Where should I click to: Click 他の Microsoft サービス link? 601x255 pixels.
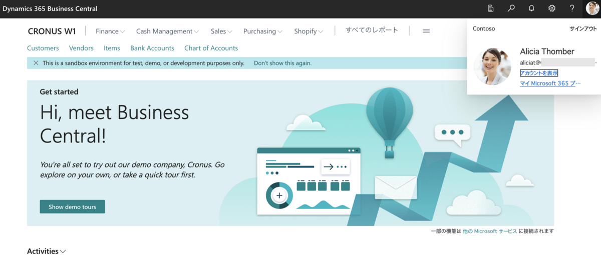(x=489, y=231)
